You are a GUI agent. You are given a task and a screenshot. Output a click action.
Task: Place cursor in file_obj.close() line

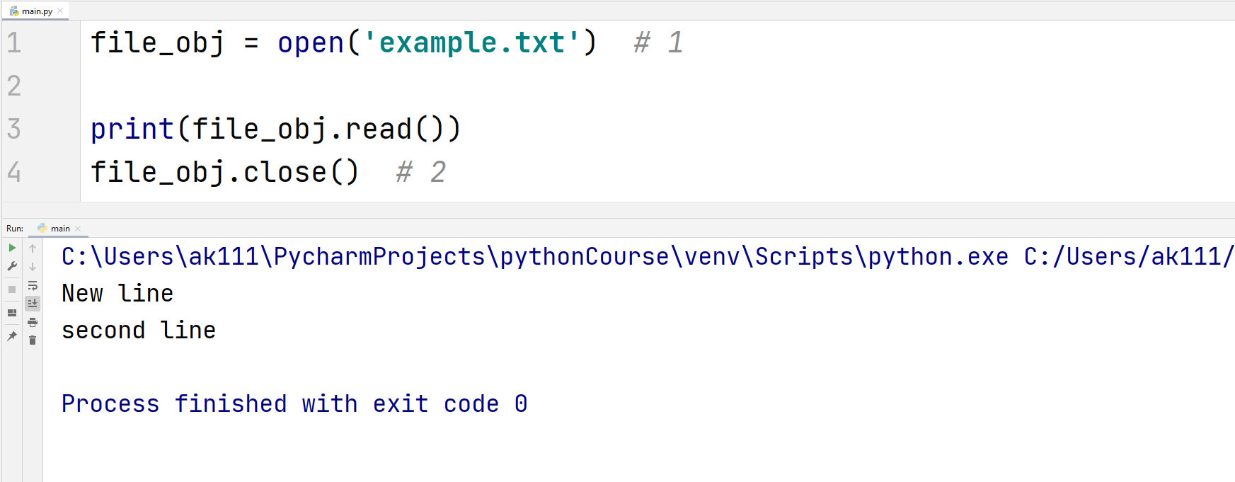pyautogui.click(x=225, y=172)
